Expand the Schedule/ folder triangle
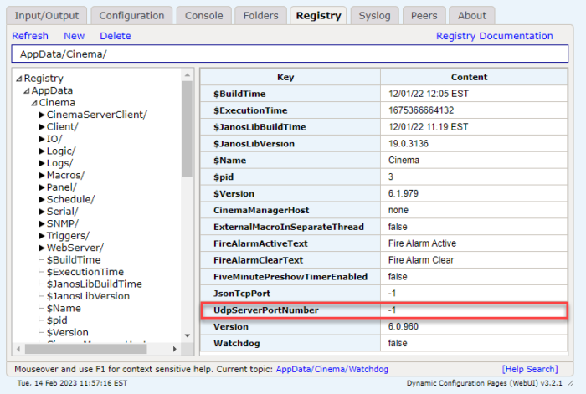Screen dimensions: 586x394 pyautogui.click(x=42, y=199)
